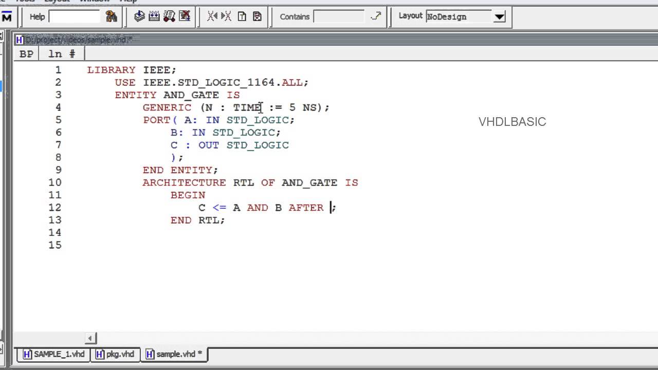Click 'PORT(' on line 5
This screenshot has height=370, width=658.
(x=160, y=120)
